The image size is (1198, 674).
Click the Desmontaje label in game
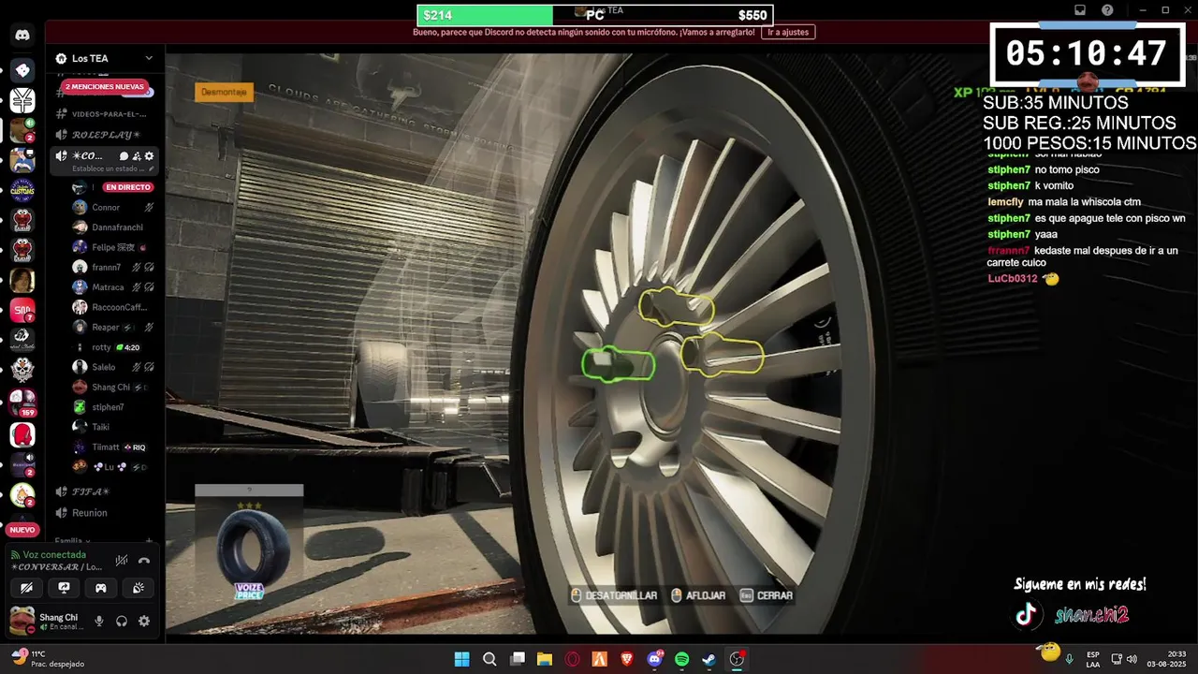(x=225, y=92)
